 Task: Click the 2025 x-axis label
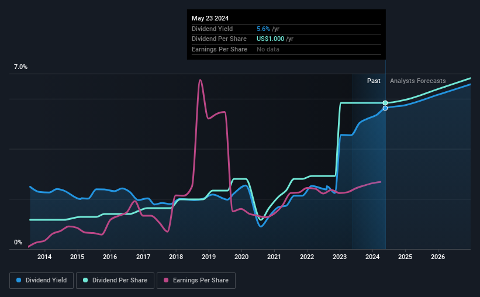[x=405, y=257]
